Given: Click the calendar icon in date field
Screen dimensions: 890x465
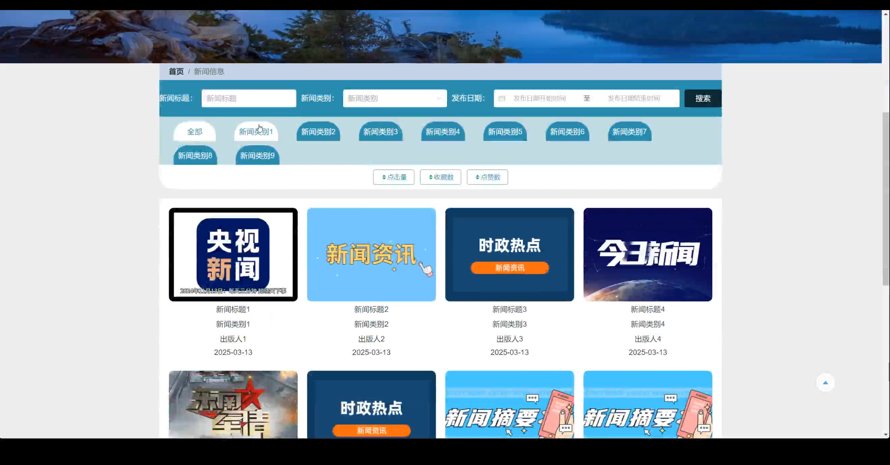Looking at the screenshot, I should tap(502, 99).
